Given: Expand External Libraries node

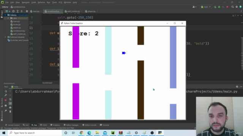Looking at the screenshot, I should [5, 37].
